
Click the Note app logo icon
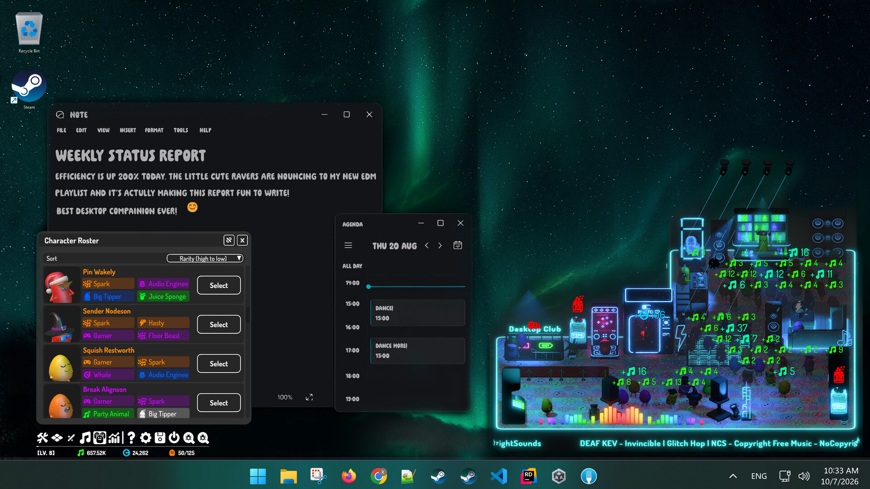click(x=60, y=115)
